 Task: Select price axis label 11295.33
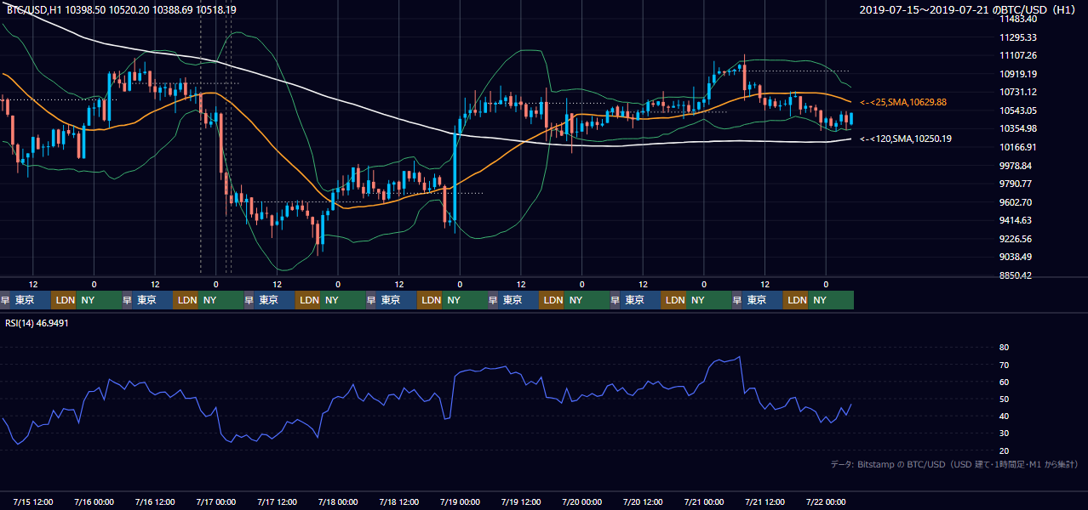point(1018,37)
